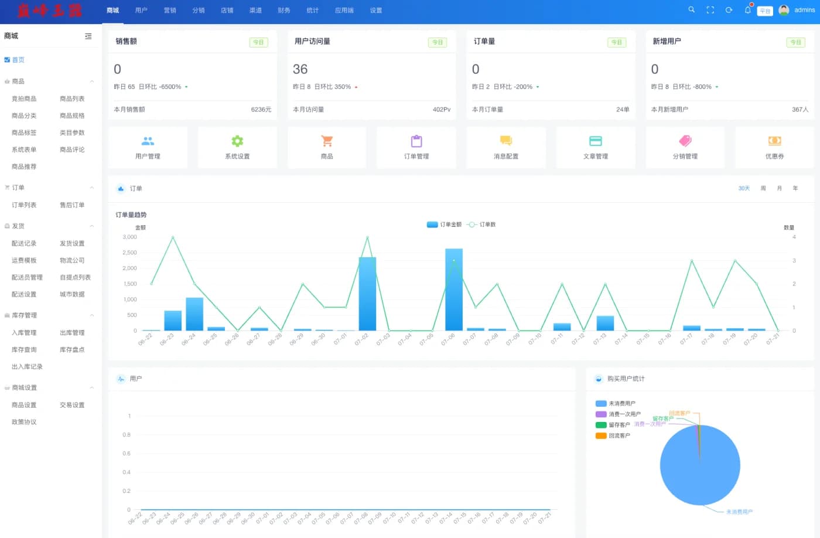
Task: Click the refresh icon in header
Action: click(x=729, y=10)
